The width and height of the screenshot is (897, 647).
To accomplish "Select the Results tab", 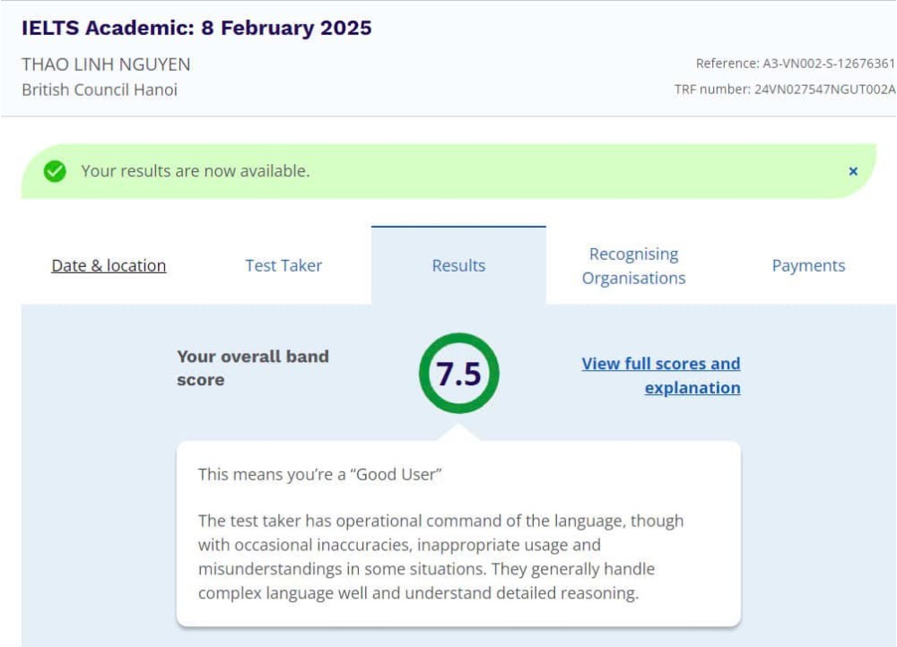I will pos(458,265).
